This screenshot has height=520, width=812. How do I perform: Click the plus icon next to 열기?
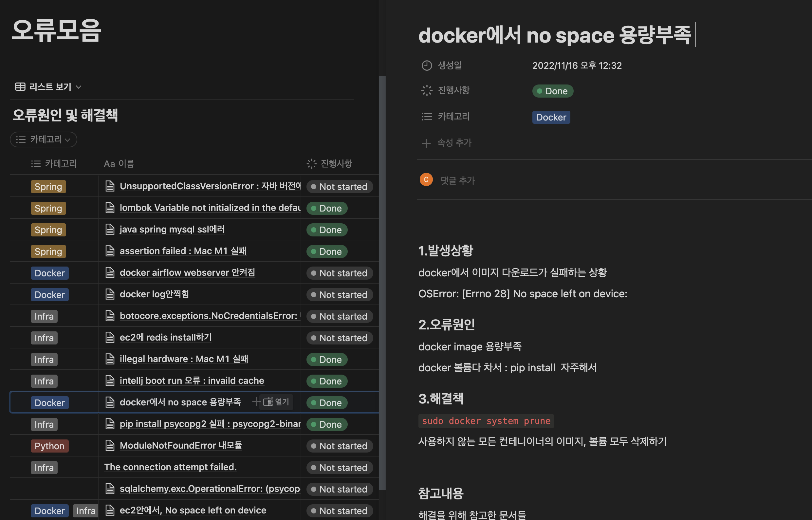[x=256, y=401]
